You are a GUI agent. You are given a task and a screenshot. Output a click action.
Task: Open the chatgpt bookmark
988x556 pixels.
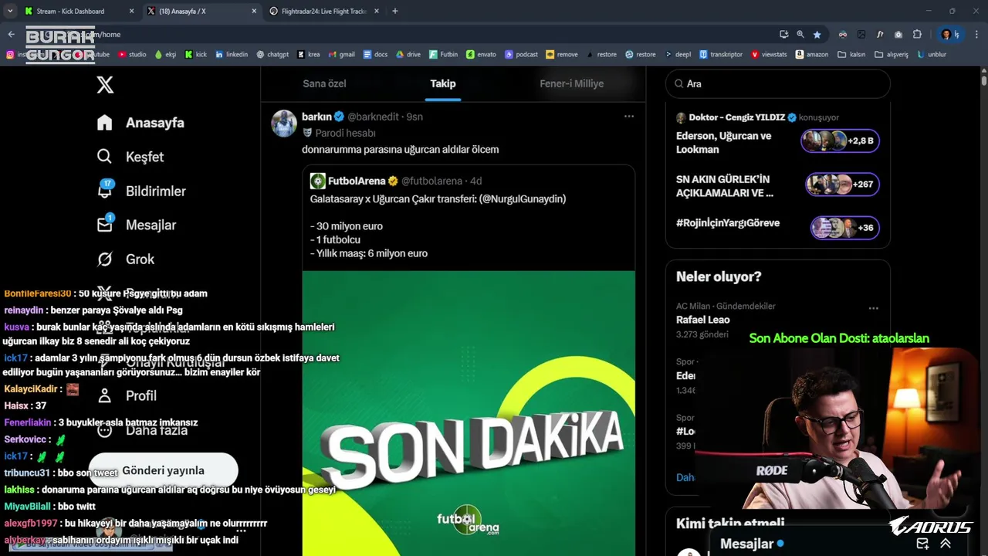[x=272, y=55]
